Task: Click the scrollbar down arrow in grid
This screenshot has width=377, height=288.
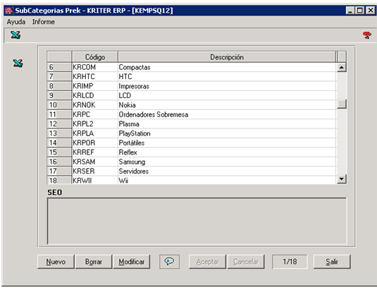Action: (x=342, y=179)
